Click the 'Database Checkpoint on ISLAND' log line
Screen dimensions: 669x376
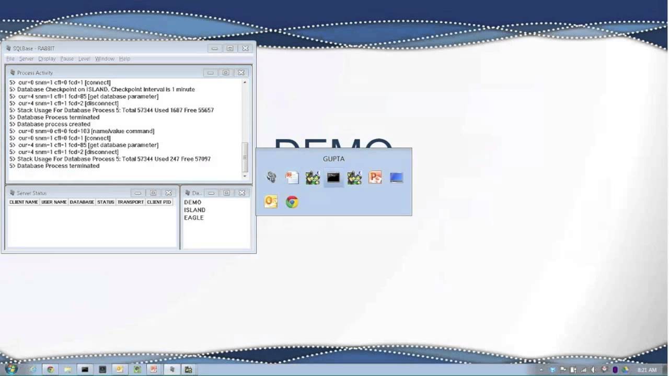102,89
